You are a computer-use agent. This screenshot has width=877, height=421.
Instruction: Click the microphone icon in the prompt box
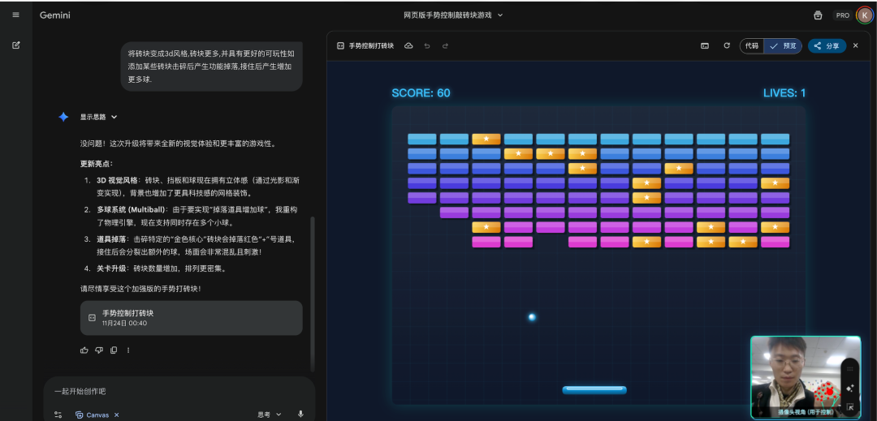coord(300,414)
